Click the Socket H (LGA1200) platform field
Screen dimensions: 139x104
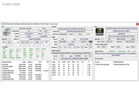34,39
